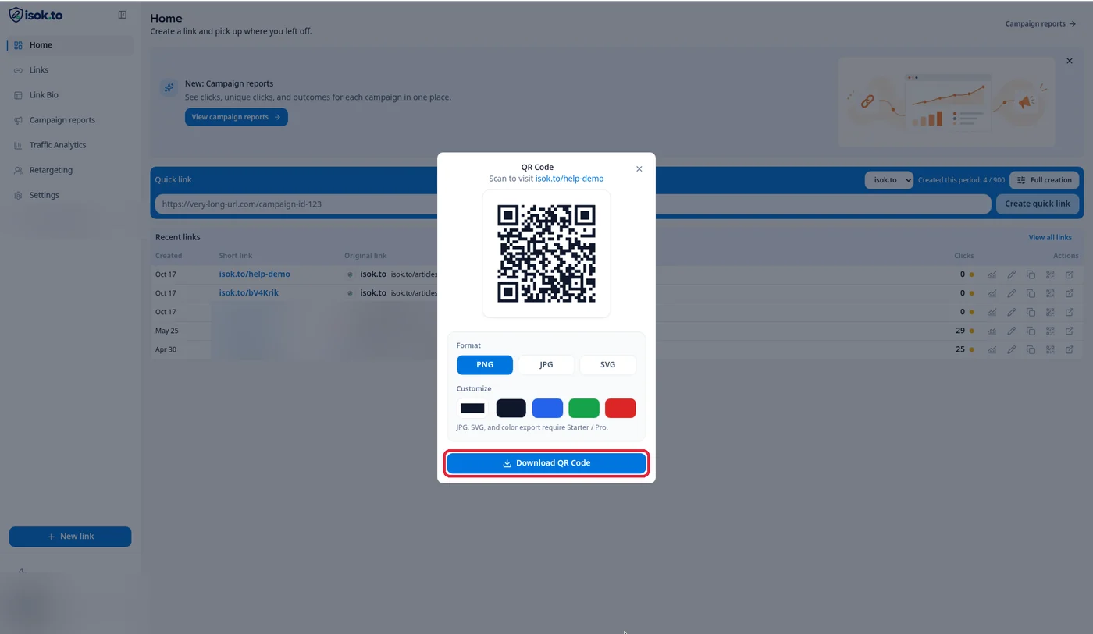This screenshot has height=634, width=1093.
Task: Click View campaign reports button
Action: pyautogui.click(x=237, y=117)
